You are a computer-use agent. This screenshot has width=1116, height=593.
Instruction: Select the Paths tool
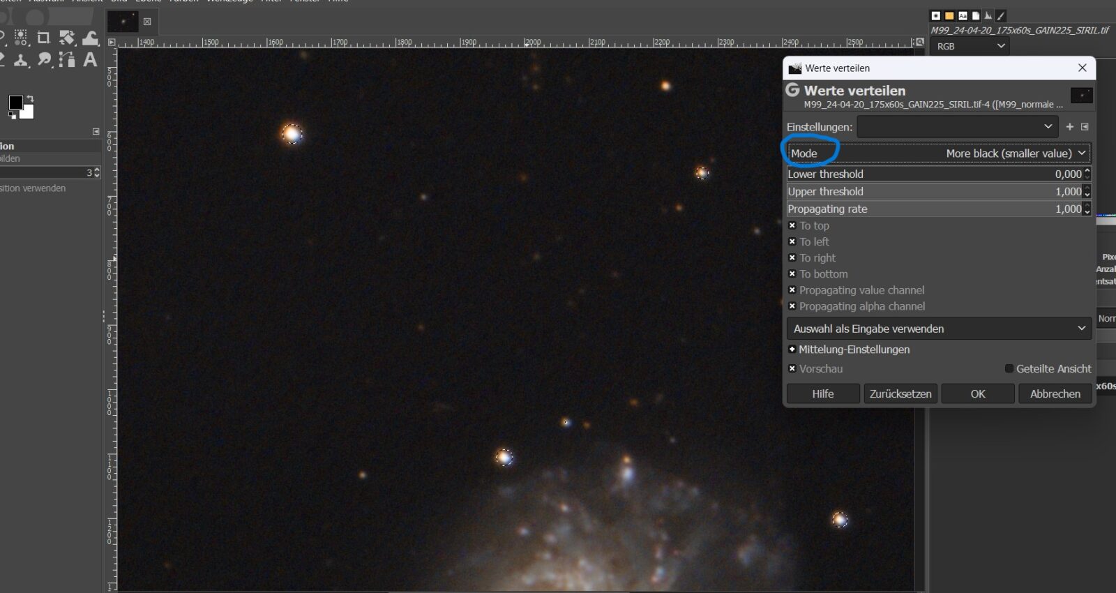pyautogui.click(x=67, y=60)
